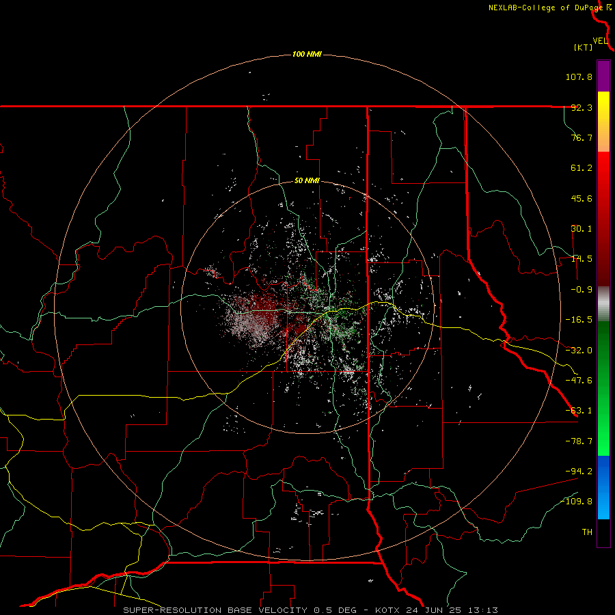Viewport: 615px width, 615px height.
Task: Click the TH legend label
Action: click(587, 532)
